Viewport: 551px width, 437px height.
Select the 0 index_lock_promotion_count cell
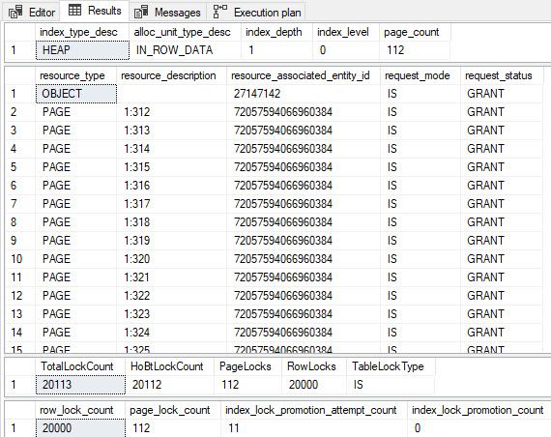478,428
